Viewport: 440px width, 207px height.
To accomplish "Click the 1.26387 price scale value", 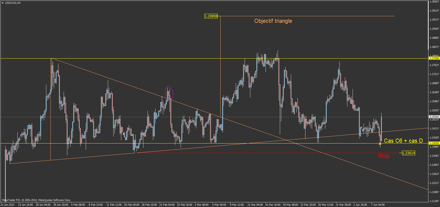I will coord(434,92).
